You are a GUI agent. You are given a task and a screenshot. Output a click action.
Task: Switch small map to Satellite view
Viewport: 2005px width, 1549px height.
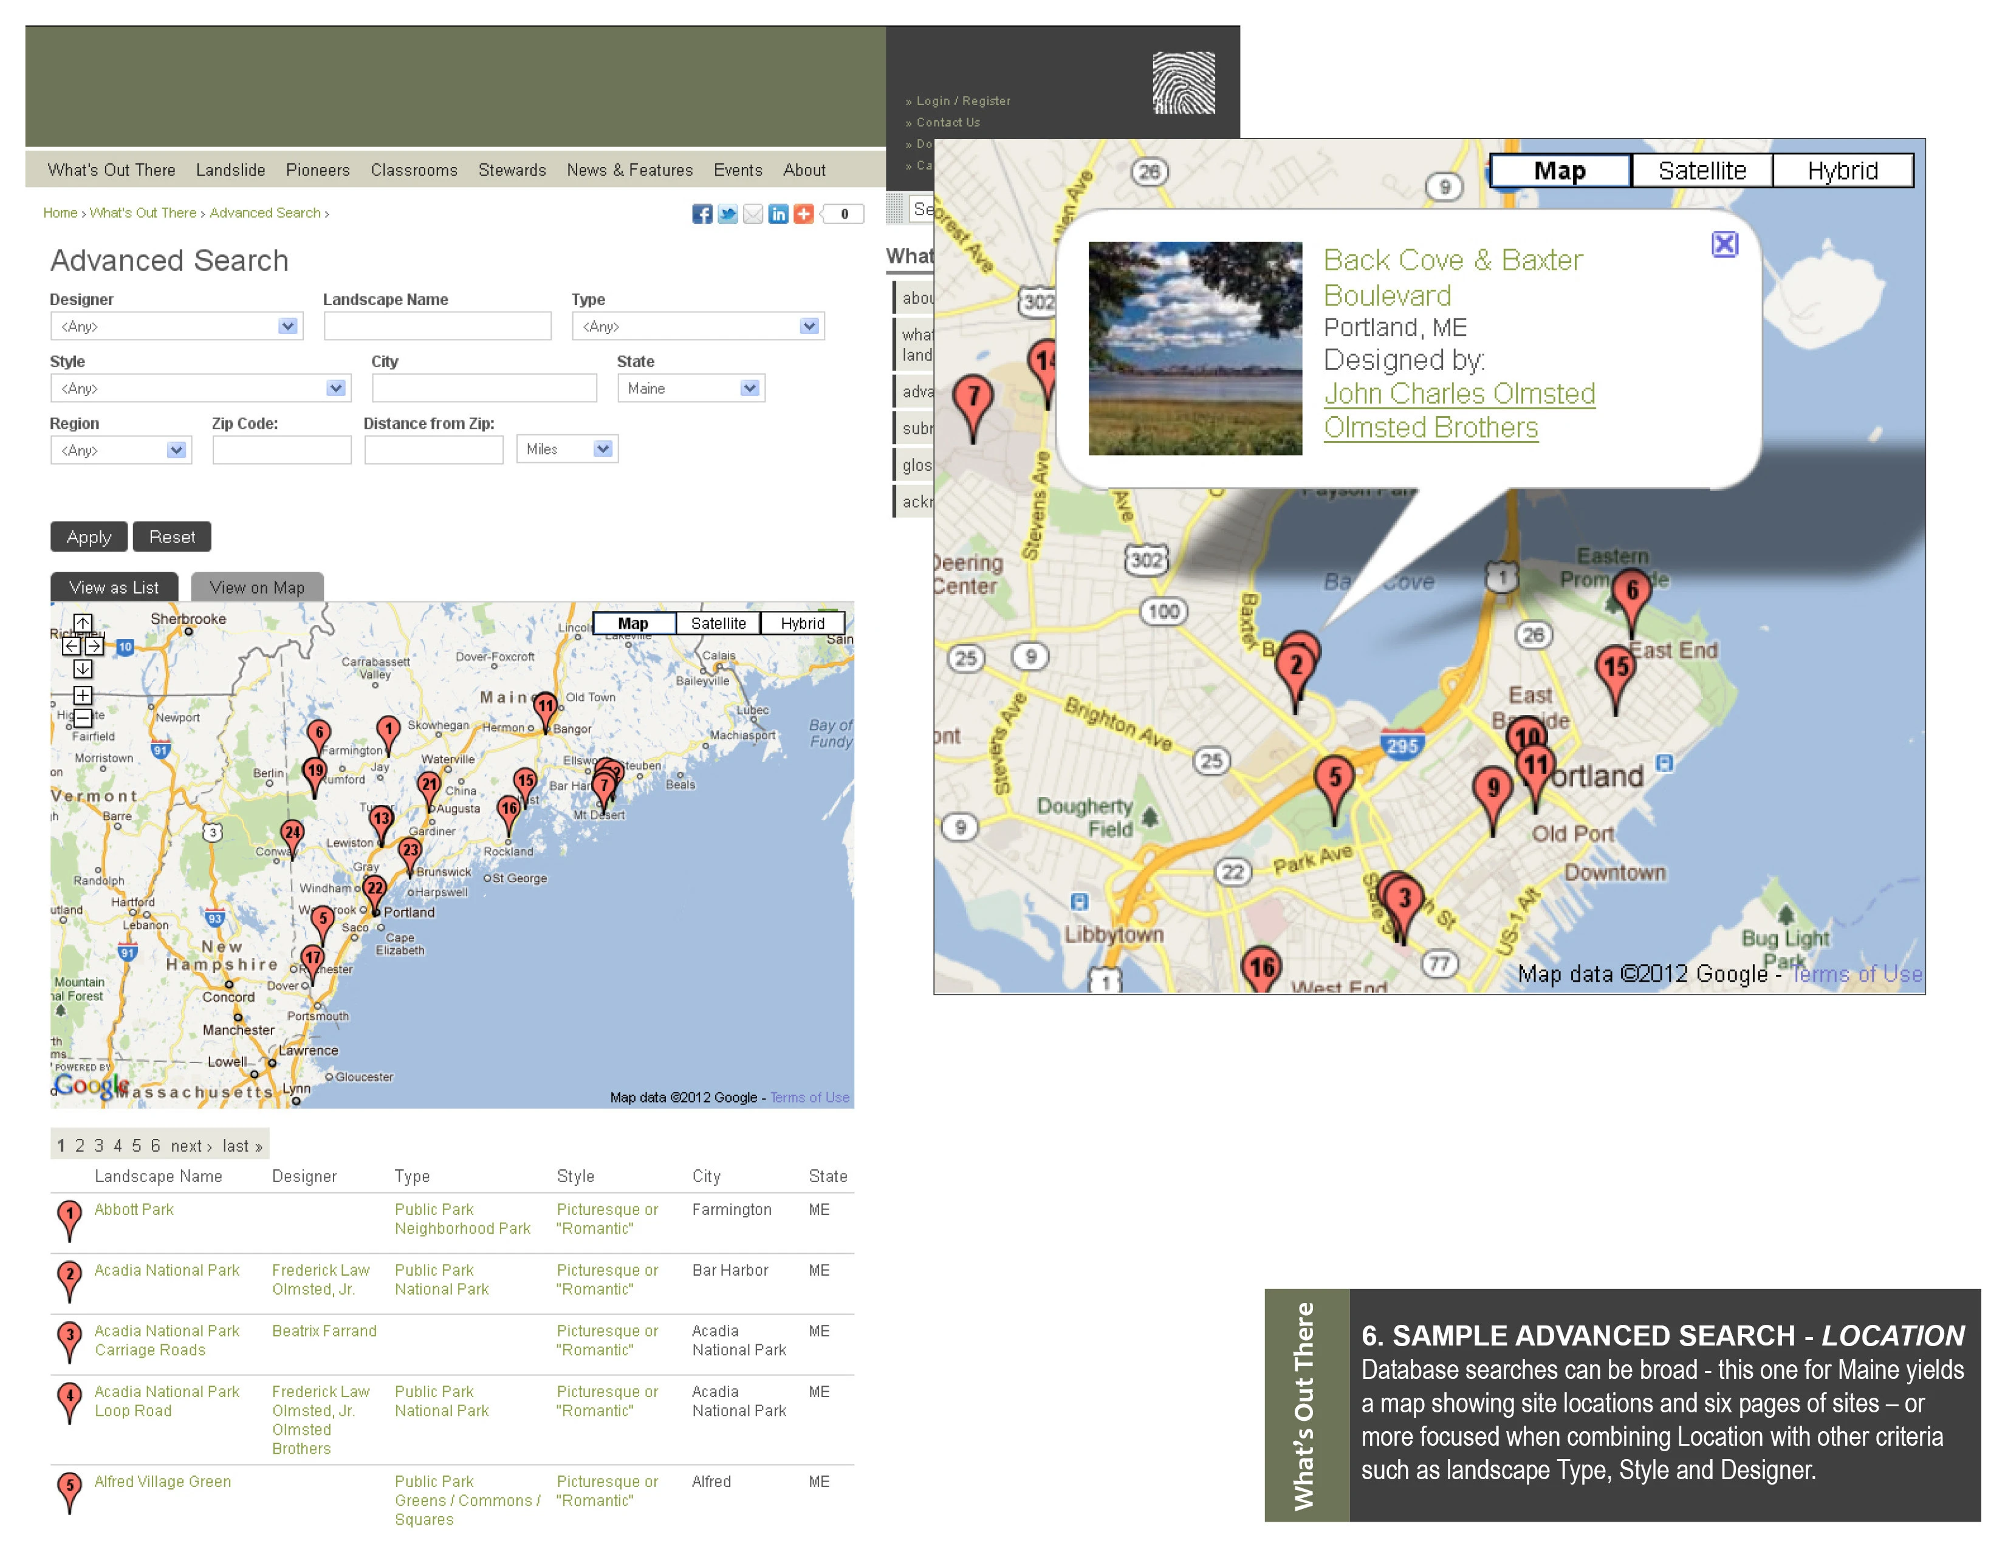[x=718, y=623]
